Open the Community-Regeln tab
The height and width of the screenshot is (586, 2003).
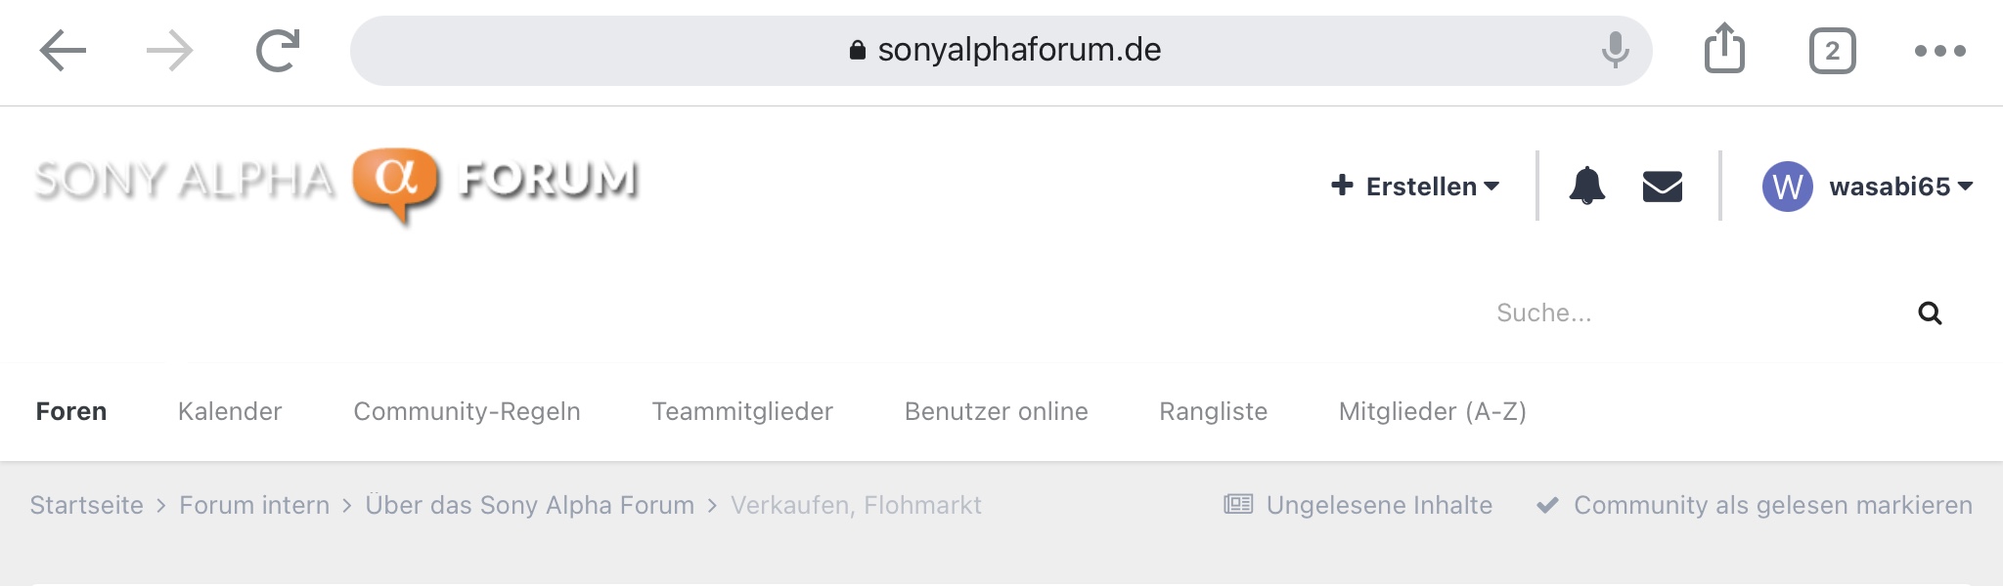coord(467,411)
